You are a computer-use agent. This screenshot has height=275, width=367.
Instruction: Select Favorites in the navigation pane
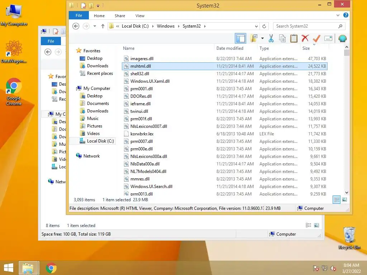92,51
